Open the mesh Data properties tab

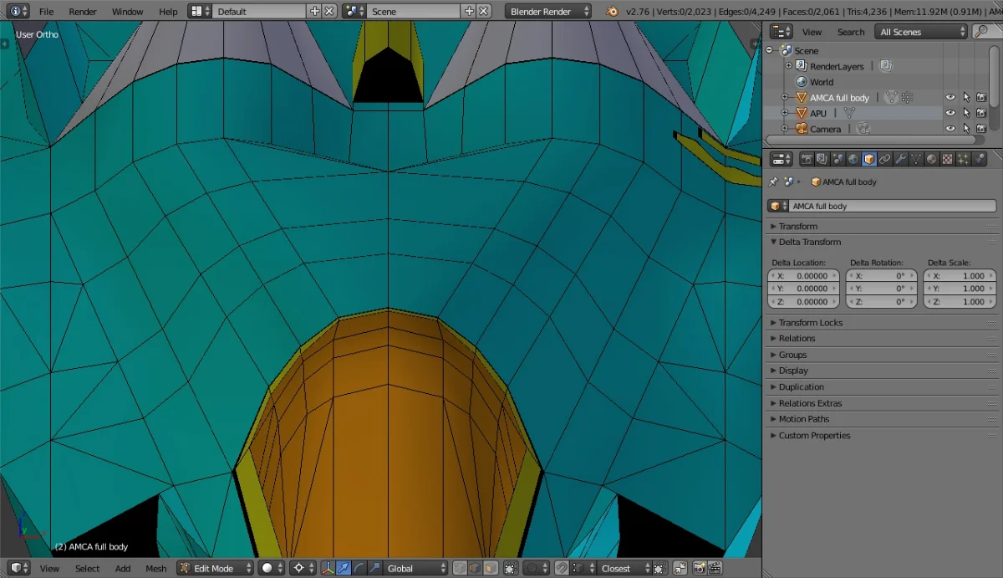[916, 159]
